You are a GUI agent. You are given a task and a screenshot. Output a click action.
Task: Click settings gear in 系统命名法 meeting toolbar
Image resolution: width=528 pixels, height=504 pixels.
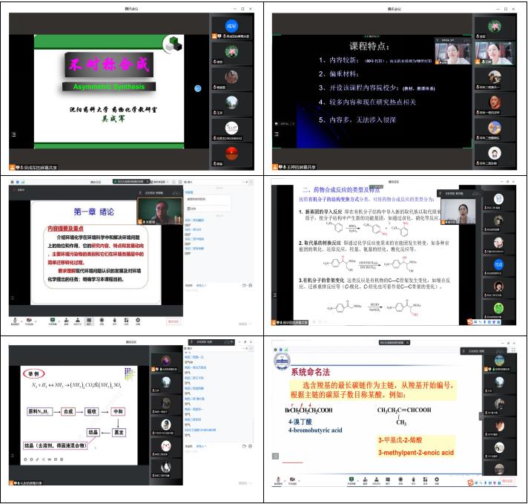[x=435, y=485]
